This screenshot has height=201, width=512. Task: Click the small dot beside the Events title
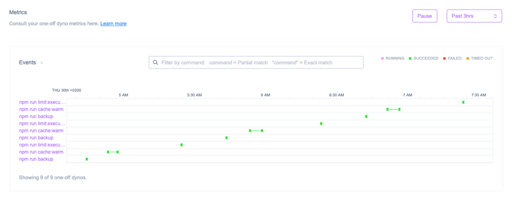41,63
